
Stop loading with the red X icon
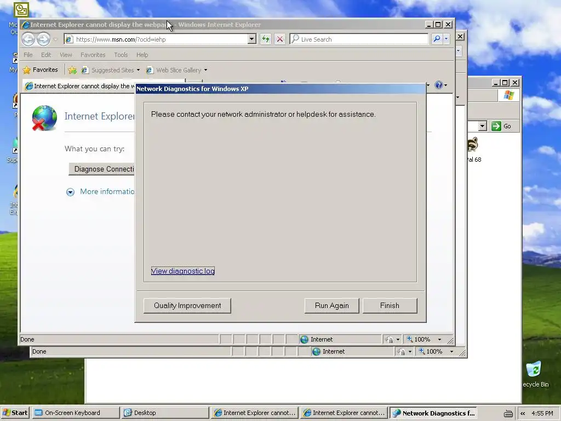point(280,39)
